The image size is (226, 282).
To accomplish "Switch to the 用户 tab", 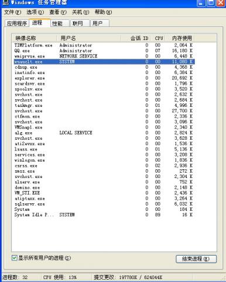I will coord(100,23).
